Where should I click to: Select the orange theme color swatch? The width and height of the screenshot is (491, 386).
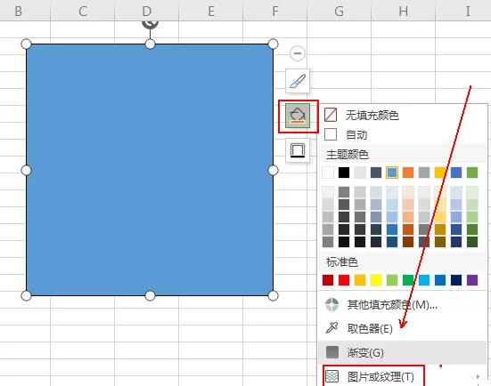(x=408, y=173)
